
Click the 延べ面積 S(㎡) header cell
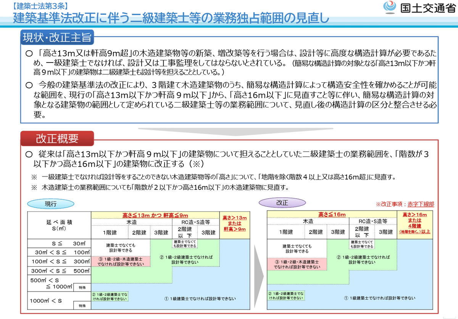pos(59,225)
